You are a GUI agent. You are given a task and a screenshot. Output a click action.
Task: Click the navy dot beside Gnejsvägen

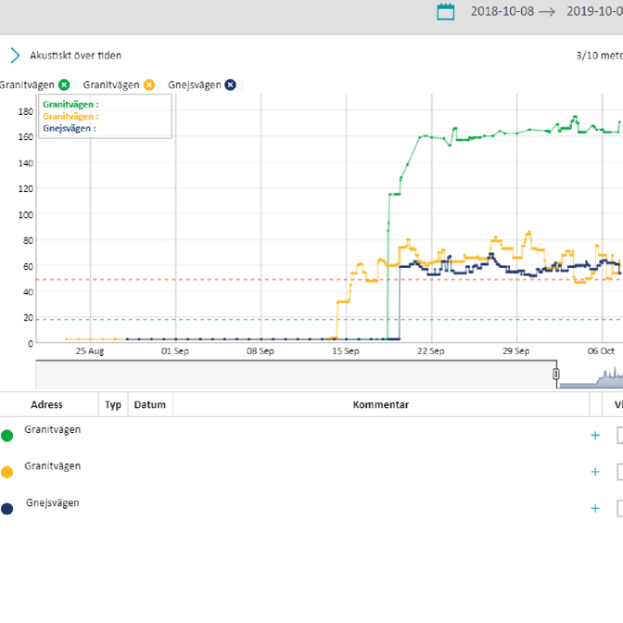tap(7, 509)
